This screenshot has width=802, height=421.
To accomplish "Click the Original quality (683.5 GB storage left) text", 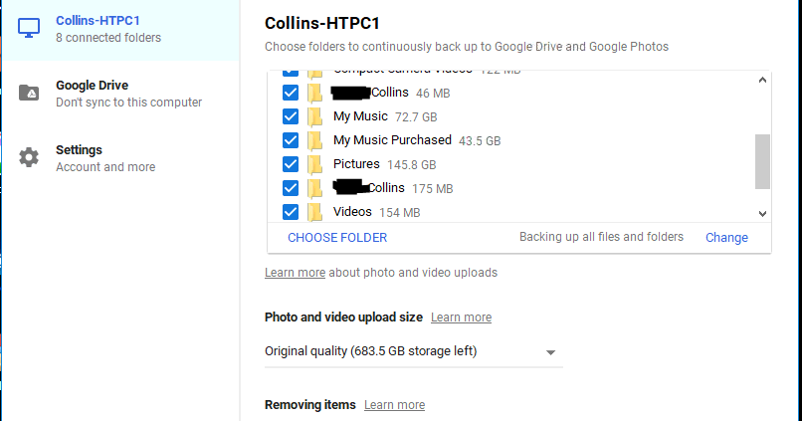I will pyautogui.click(x=371, y=351).
